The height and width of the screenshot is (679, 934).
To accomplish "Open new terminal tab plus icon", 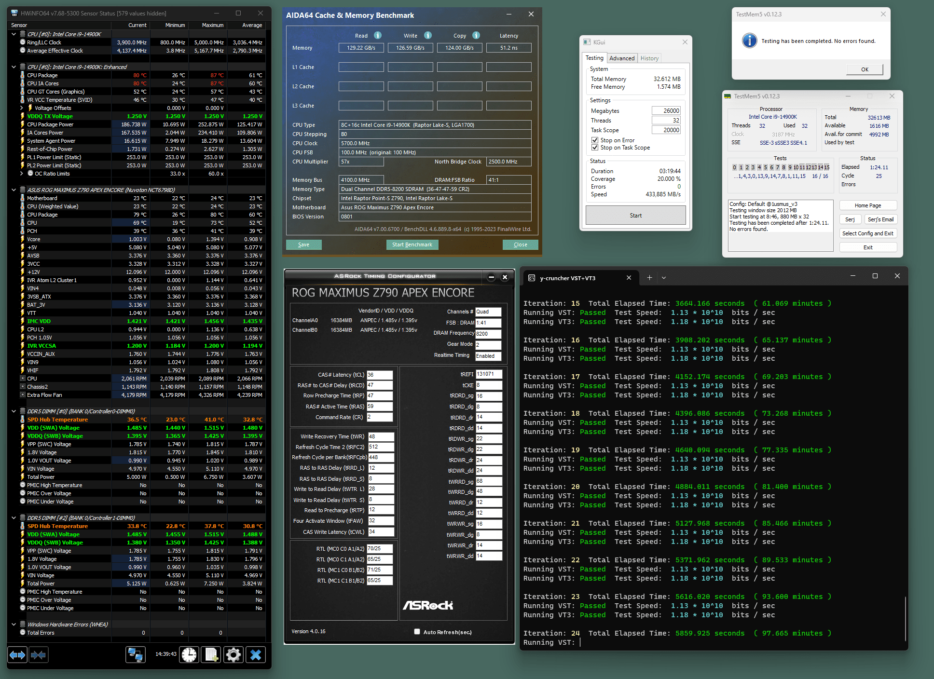I will [x=649, y=278].
